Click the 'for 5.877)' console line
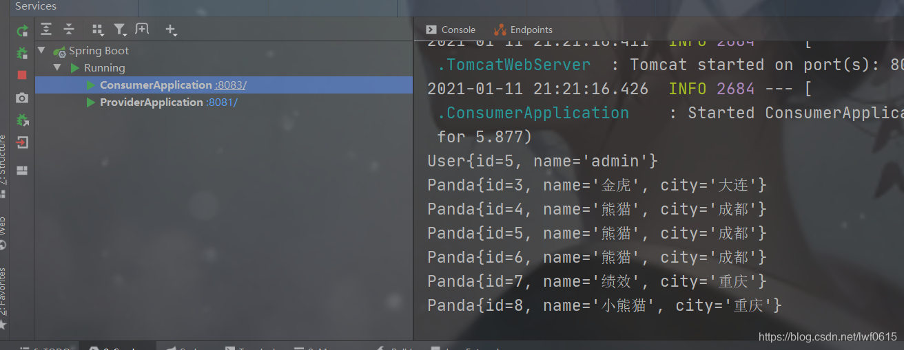This screenshot has width=904, height=350. point(484,138)
